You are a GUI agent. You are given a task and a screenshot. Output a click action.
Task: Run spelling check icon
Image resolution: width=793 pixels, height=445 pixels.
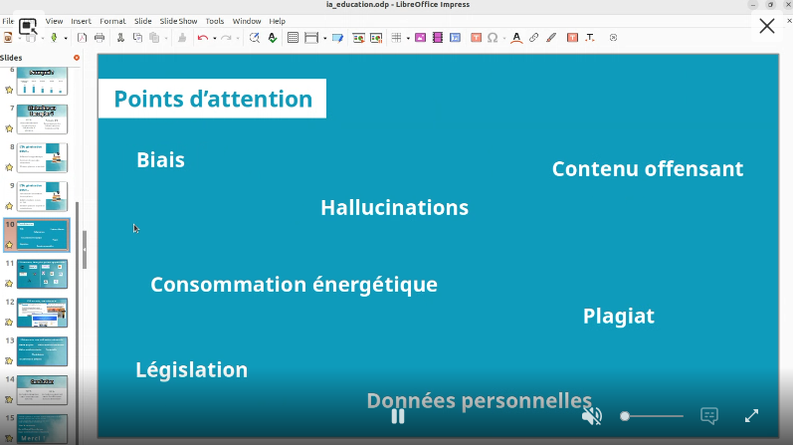pyautogui.click(x=273, y=38)
